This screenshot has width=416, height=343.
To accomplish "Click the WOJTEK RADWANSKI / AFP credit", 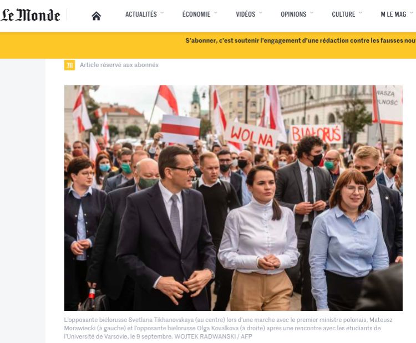I will pyautogui.click(x=214, y=337).
